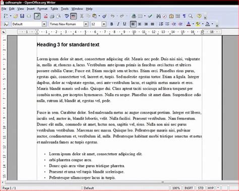239x191 pixels.
Task: Click the Paste icon
Action: coord(95,16)
